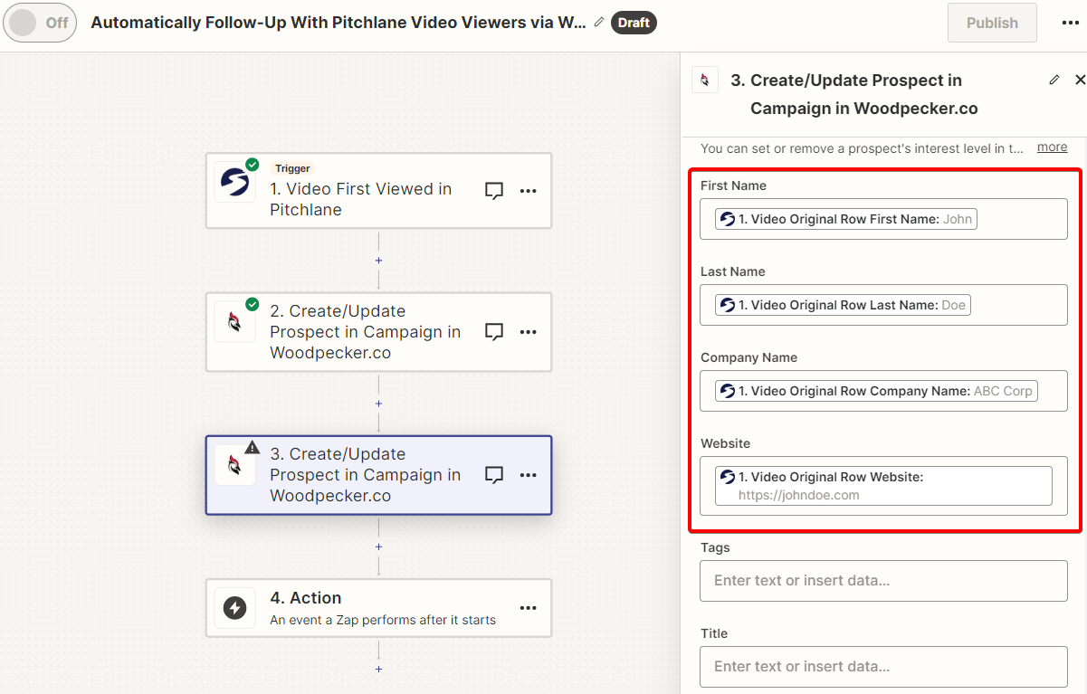Click inside the Website field

pos(883,486)
